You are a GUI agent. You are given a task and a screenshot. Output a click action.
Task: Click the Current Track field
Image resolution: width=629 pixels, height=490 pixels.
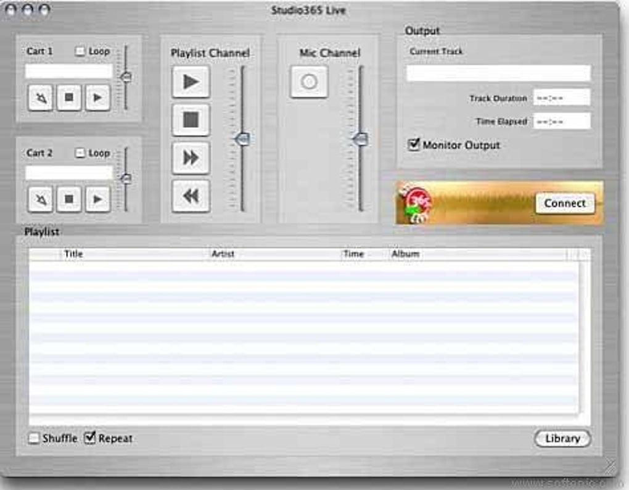pyautogui.click(x=499, y=73)
